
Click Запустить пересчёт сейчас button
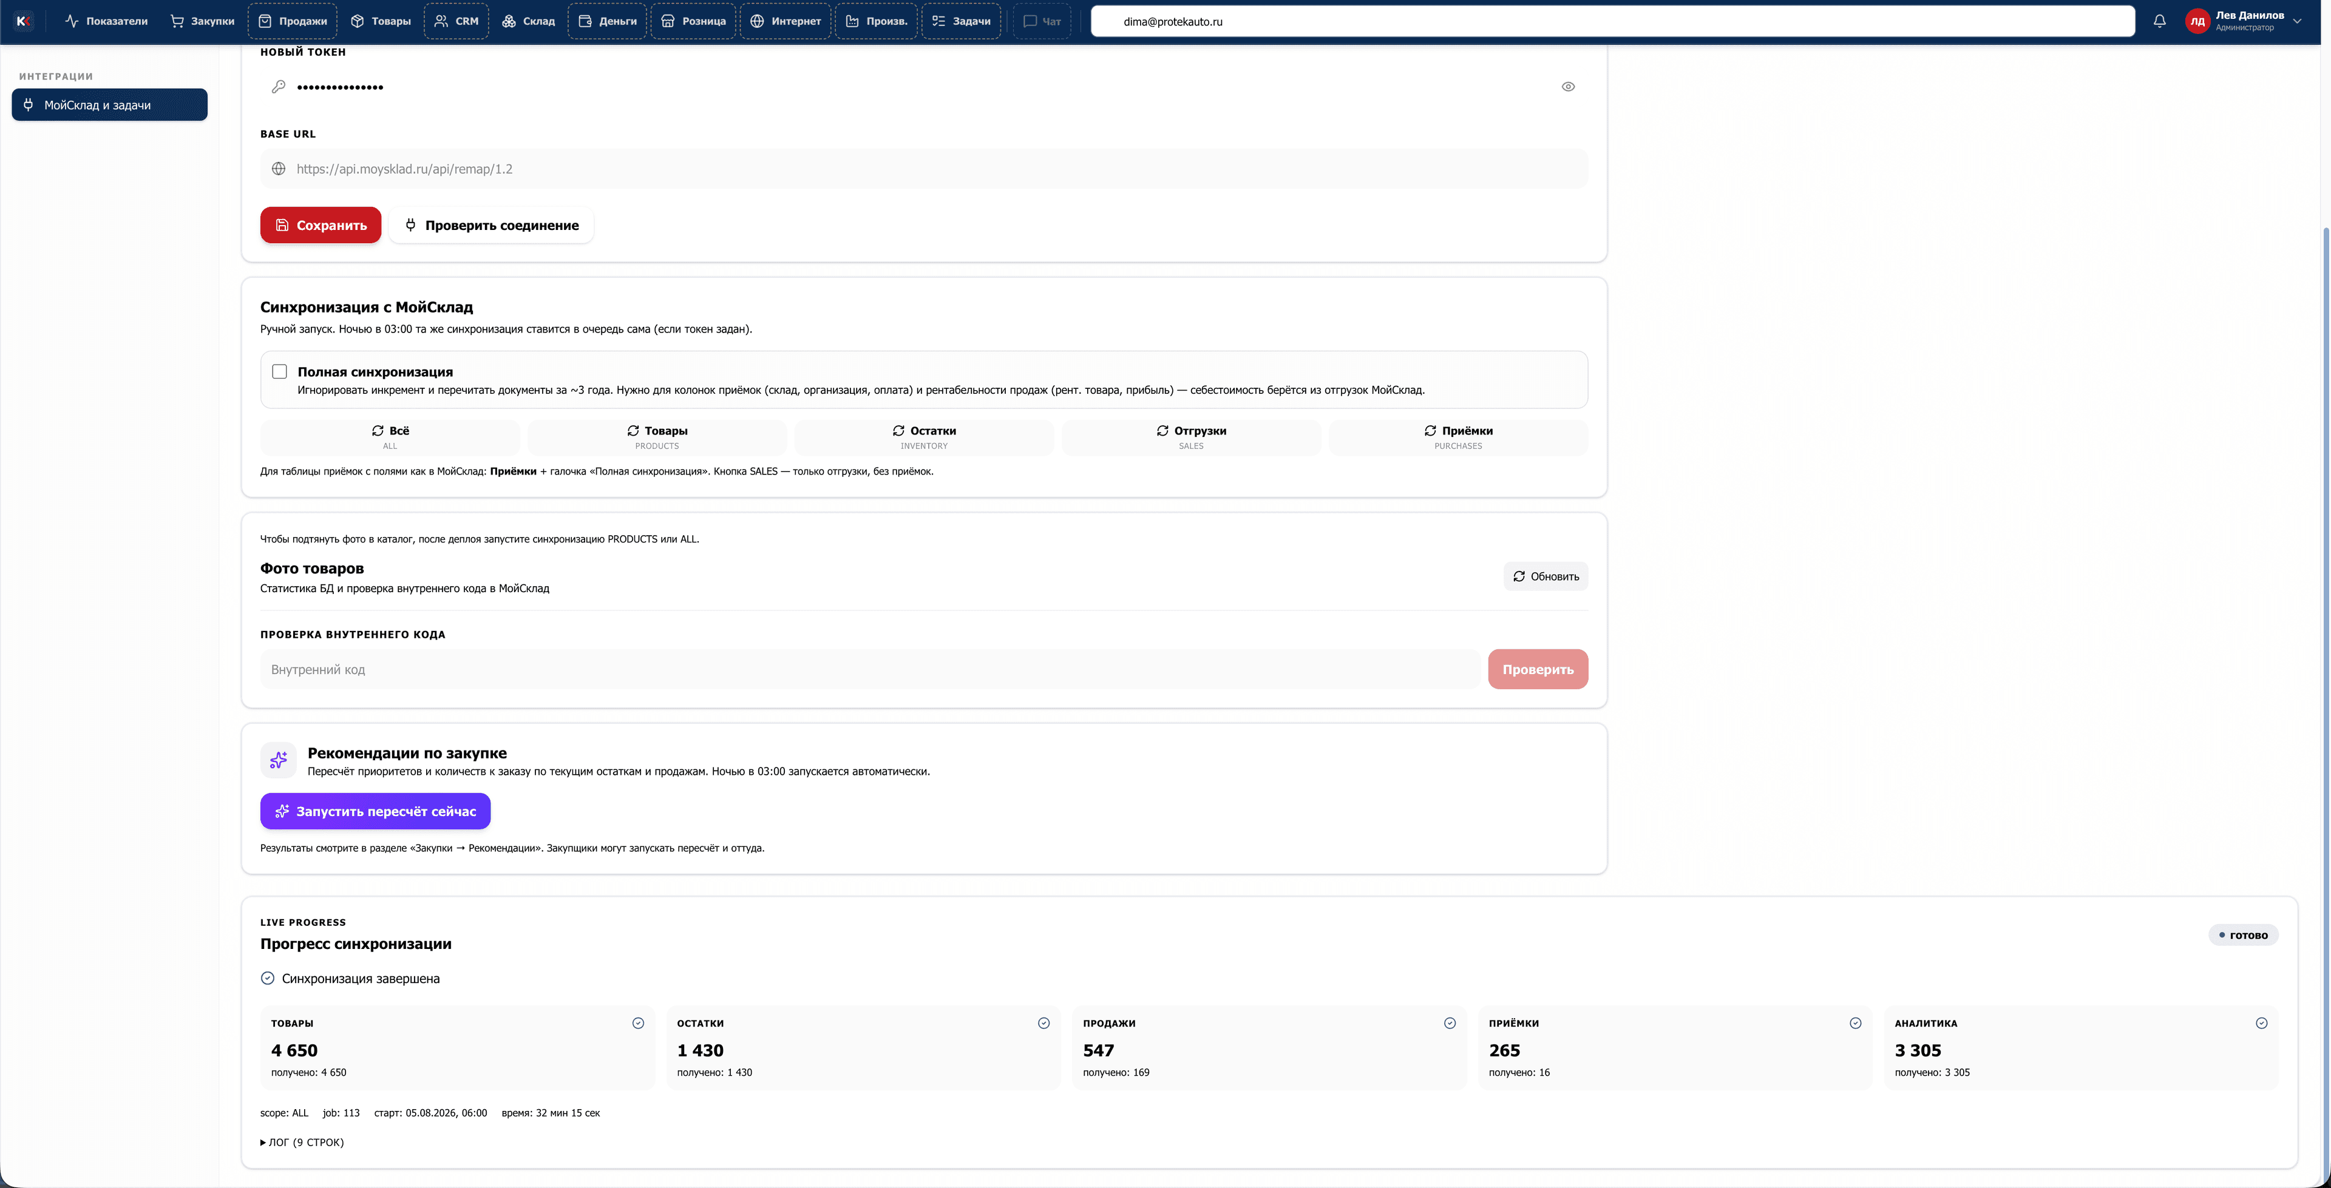(376, 812)
